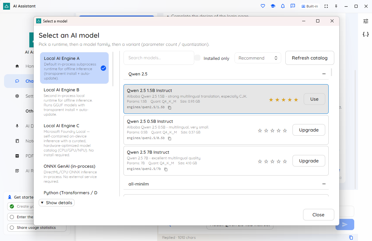Expand Show details disclosure
The height and width of the screenshot is (241, 372).
[x=56, y=203]
